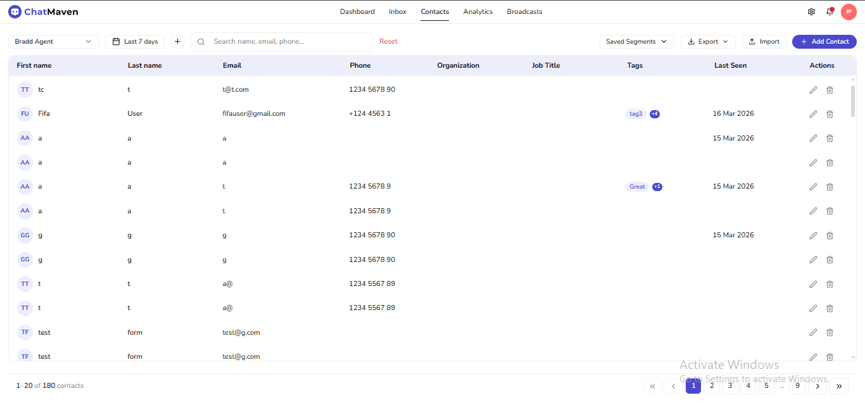The height and width of the screenshot is (405, 865).
Task: Reset the search filters
Action: 388,41
